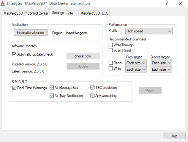Open the MaxVeloSSD (C:\) tab
This screenshot has height=142, width=188.
(94, 13)
